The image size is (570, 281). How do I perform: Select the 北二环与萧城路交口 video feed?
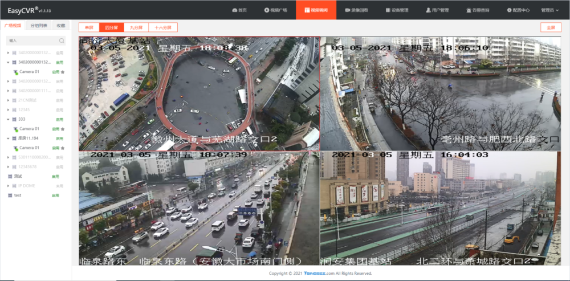[441, 208]
